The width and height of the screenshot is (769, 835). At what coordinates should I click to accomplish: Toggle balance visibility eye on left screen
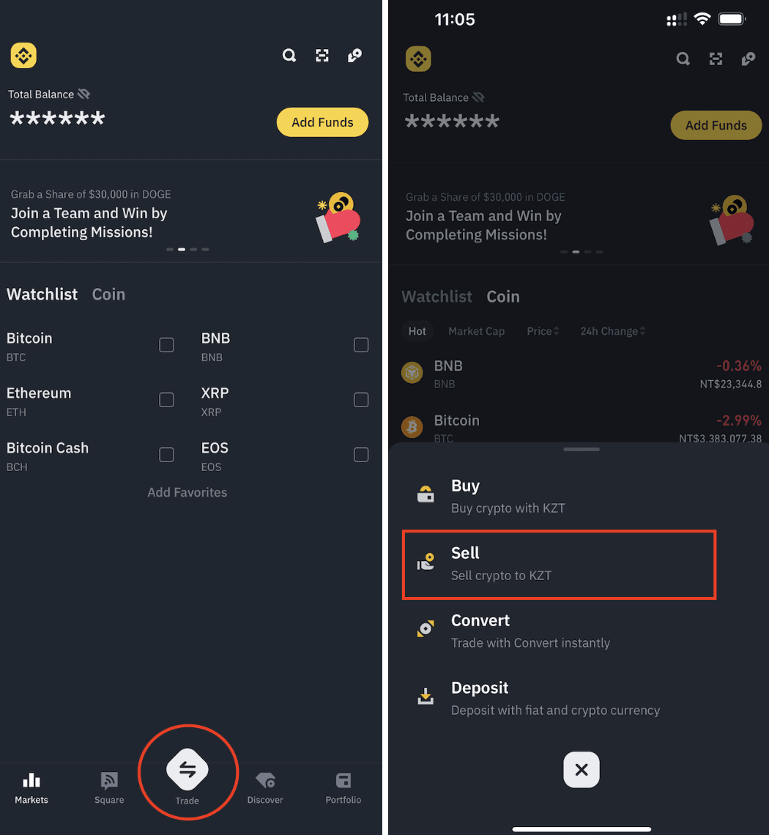point(83,94)
